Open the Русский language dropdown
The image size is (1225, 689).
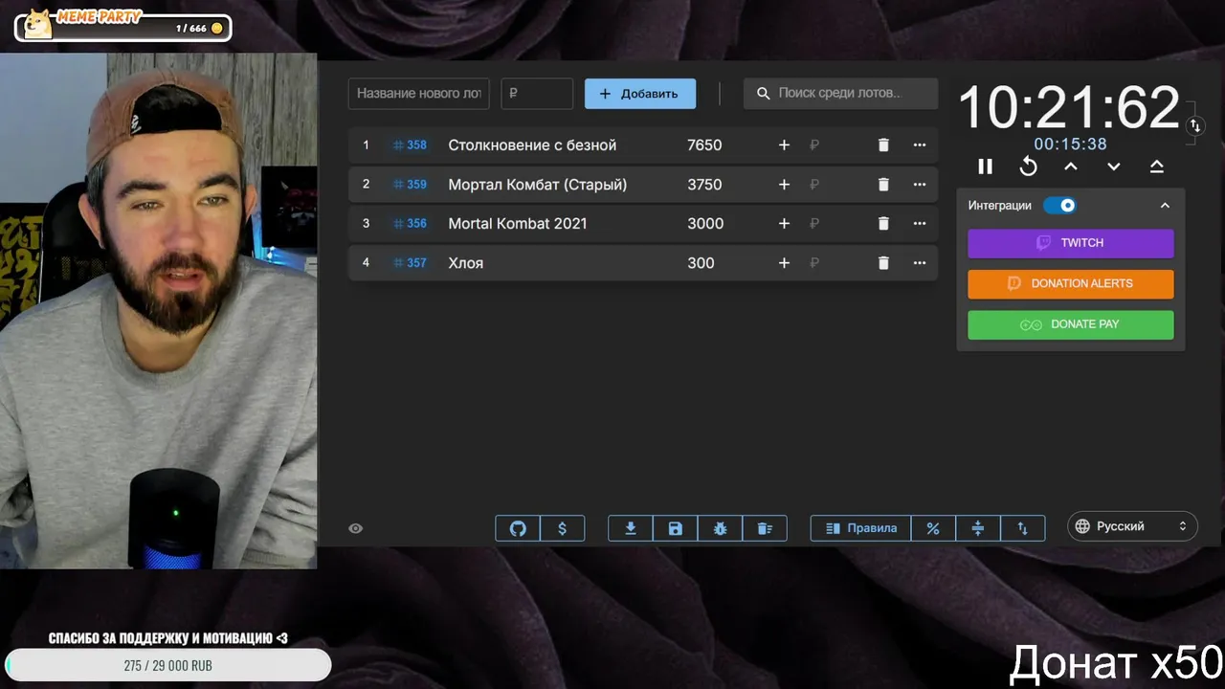pos(1132,526)
